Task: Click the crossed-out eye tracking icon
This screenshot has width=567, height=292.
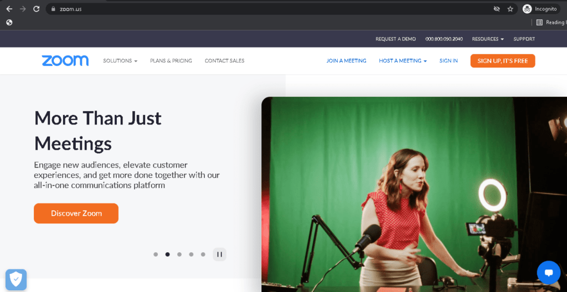Action: 497,9
